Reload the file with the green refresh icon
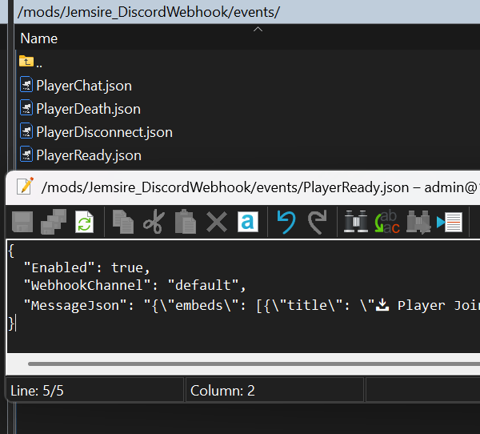The width and height of the screenshot is (480, 434). (84, 221)
